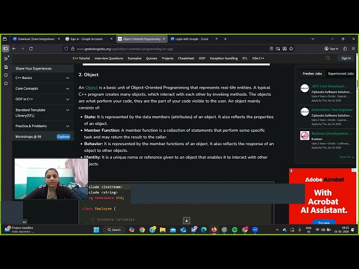The height and width of the screenshot is (269, 359).
Task: Open the Windows Start menu
Action: click(96, 230)
